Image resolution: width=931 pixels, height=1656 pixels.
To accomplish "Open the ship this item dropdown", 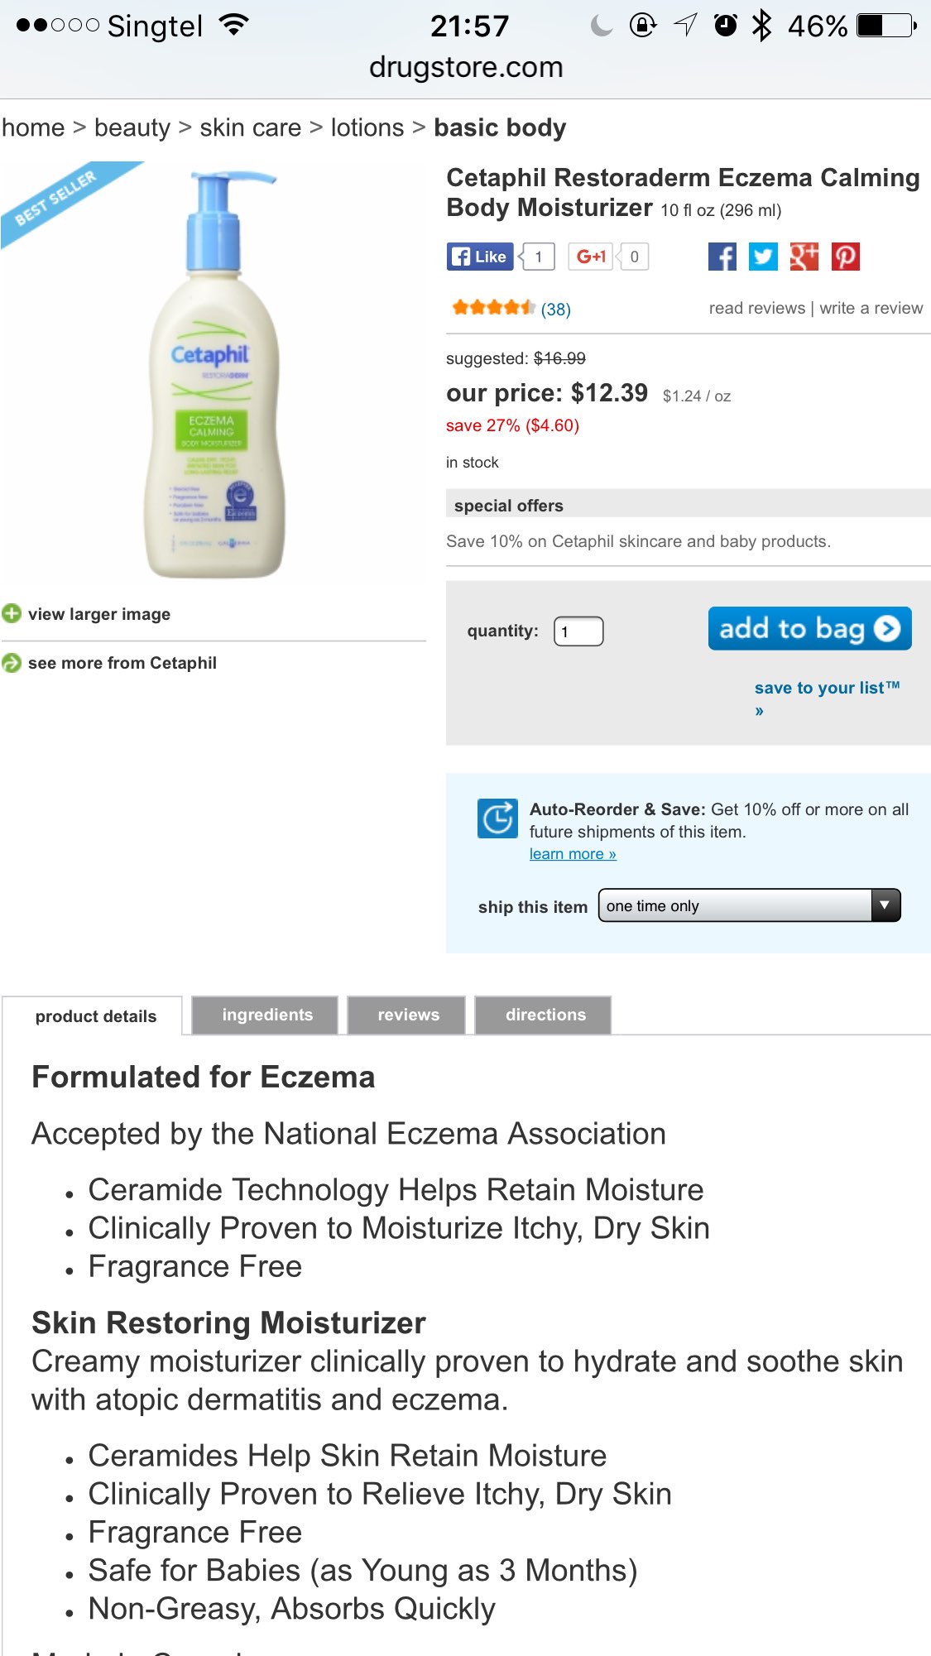I will click(x=749, y=905).
